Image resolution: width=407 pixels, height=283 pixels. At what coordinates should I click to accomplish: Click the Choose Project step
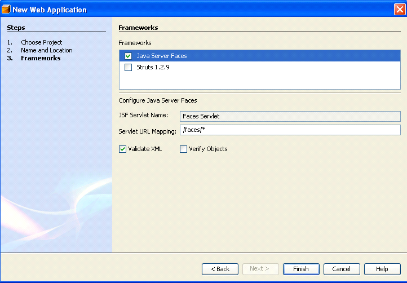pyautogui.click(x=42, y=42)
